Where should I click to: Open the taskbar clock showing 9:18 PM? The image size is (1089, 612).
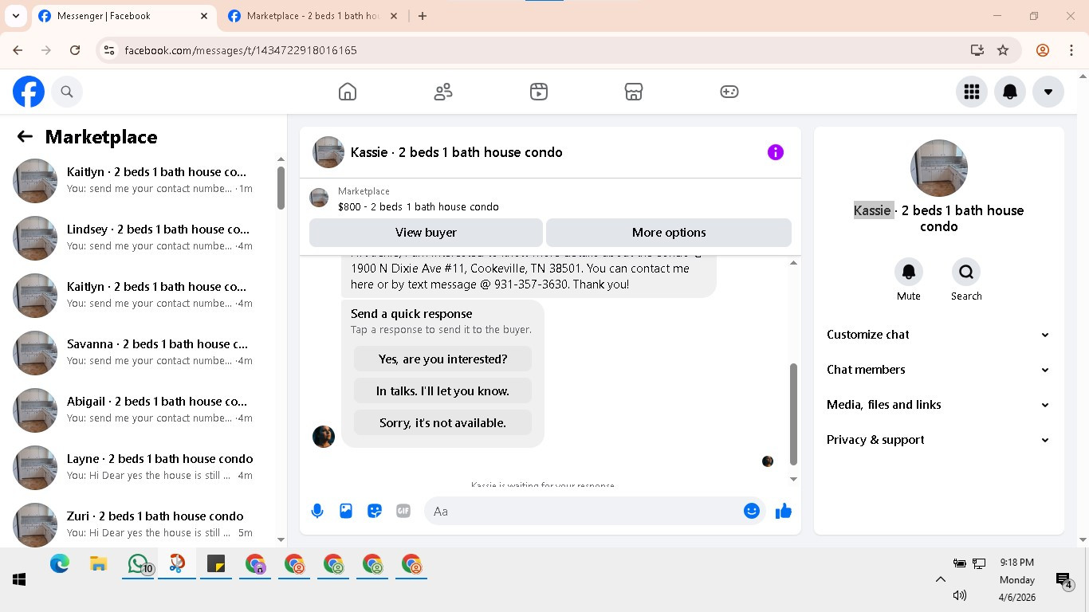[x=1016, y=579]
